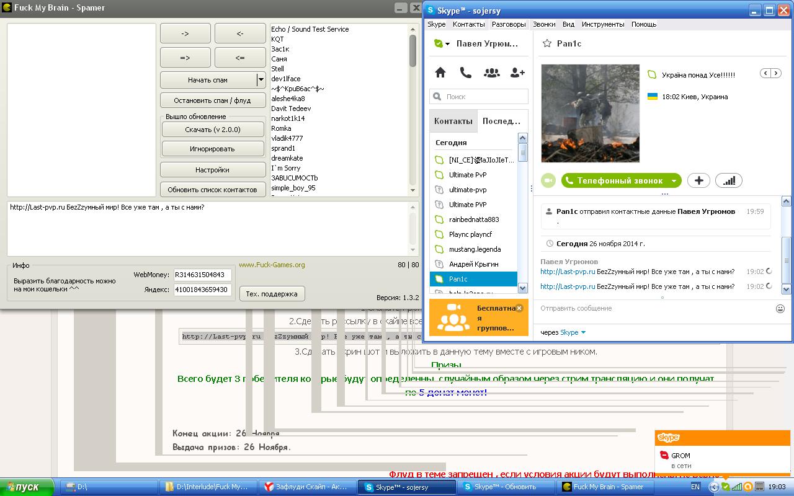Select Echo / Sound Test Service in Spamer list
The image size is (794, 496).
(x=310, y=29)
